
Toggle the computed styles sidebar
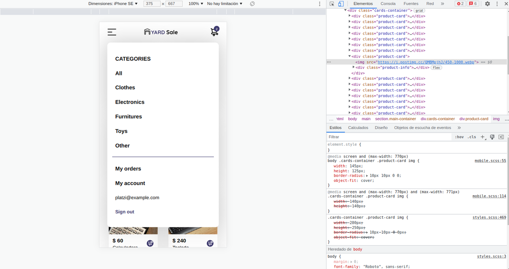501,137
